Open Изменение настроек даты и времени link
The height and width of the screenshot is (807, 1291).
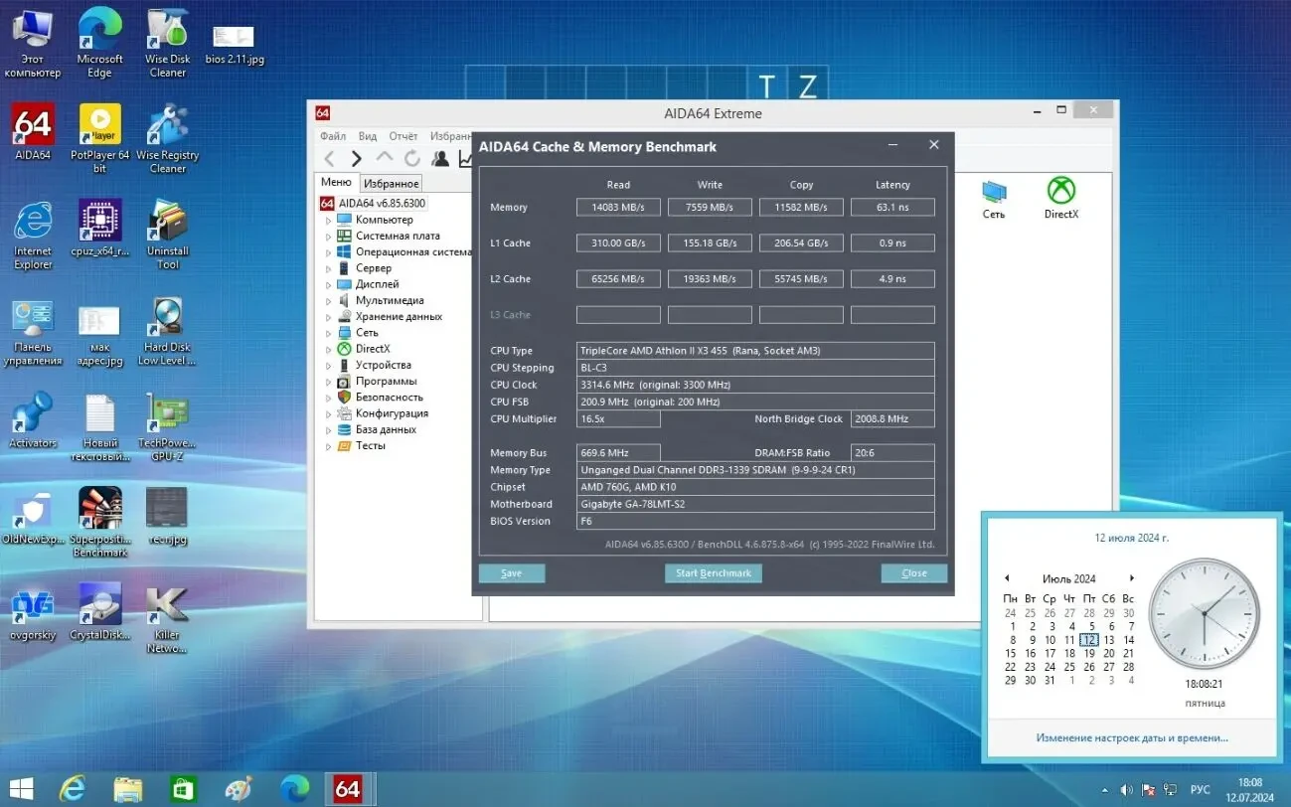click(x=1132, y=737)
